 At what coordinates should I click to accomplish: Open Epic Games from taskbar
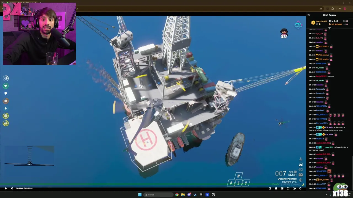pyautogui.click(x=201, y=195)
